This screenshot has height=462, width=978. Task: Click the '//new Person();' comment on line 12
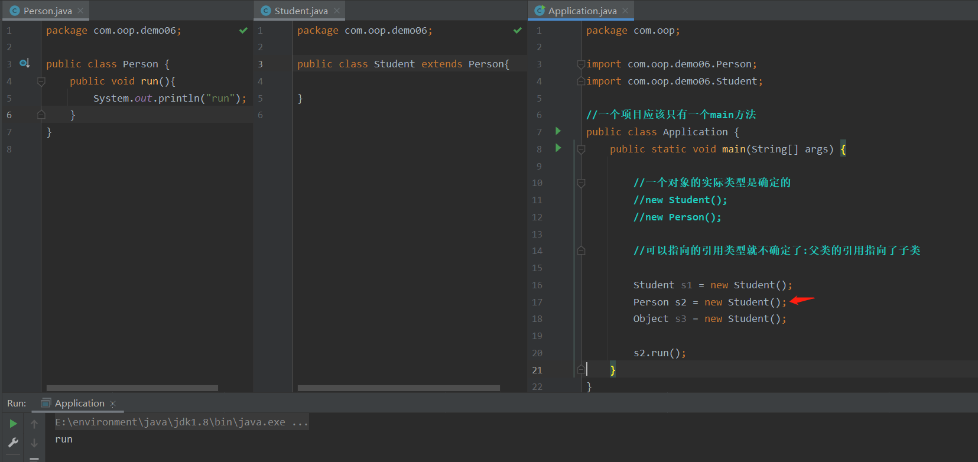tap(677, 217)
